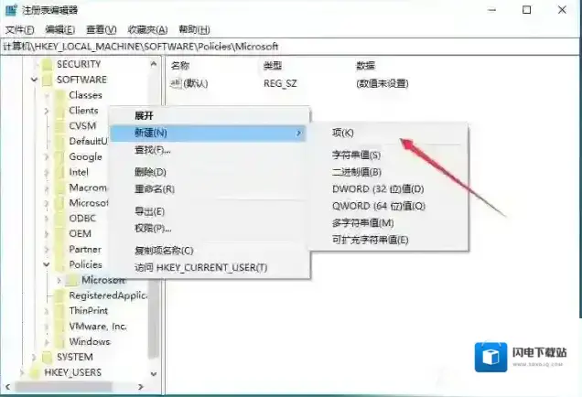This screenshot has width=582, height=397.
Task: Click the Classes key folder icon
Action: tap(59, 95)
